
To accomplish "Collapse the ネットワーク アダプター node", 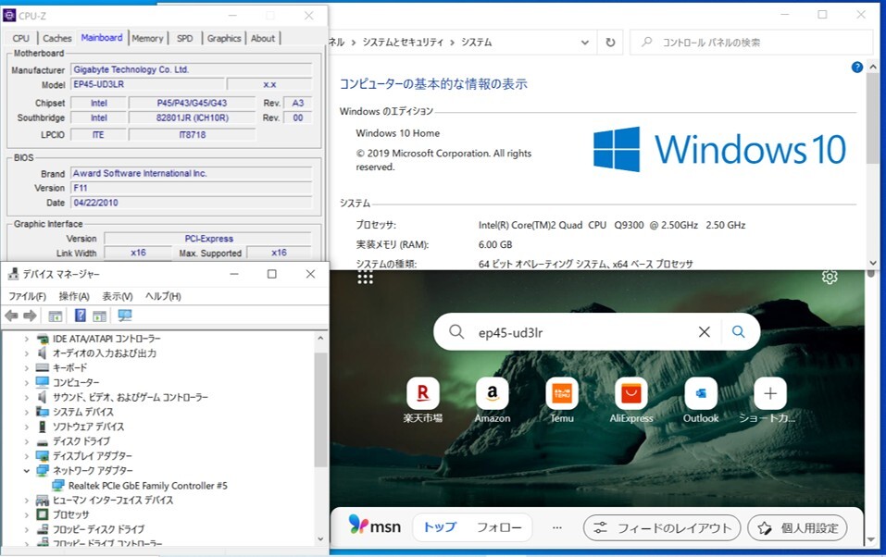I will click(x=27, y=471).
